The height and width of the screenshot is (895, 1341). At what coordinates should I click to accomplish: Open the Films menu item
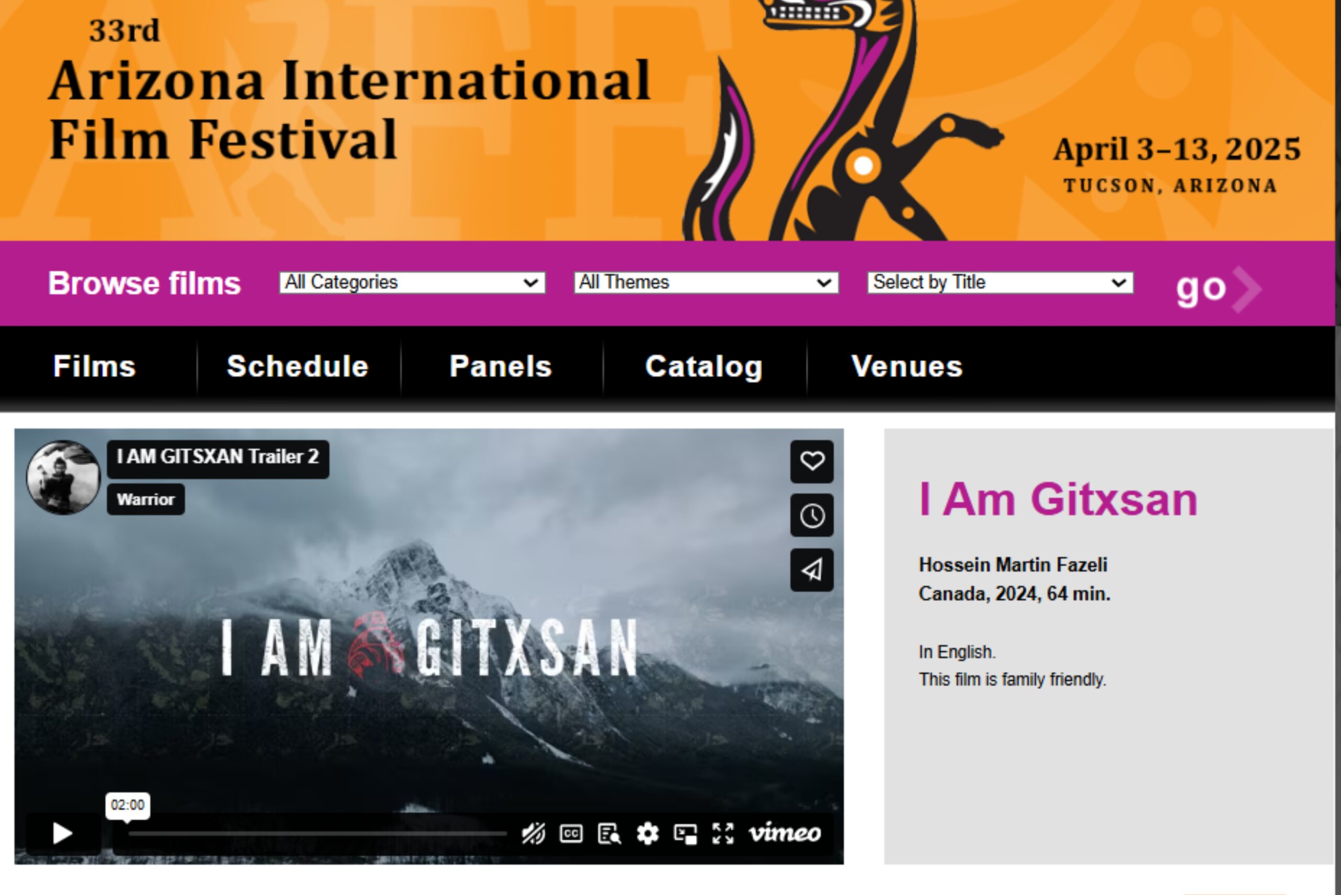[94, 366]
